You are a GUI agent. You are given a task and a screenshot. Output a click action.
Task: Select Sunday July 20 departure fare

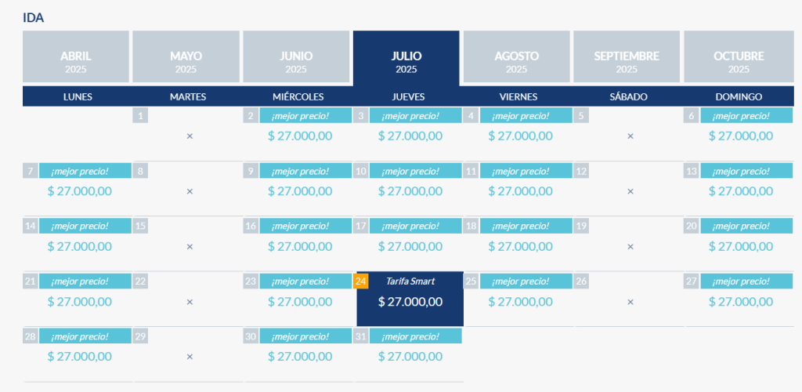point(740,246)
